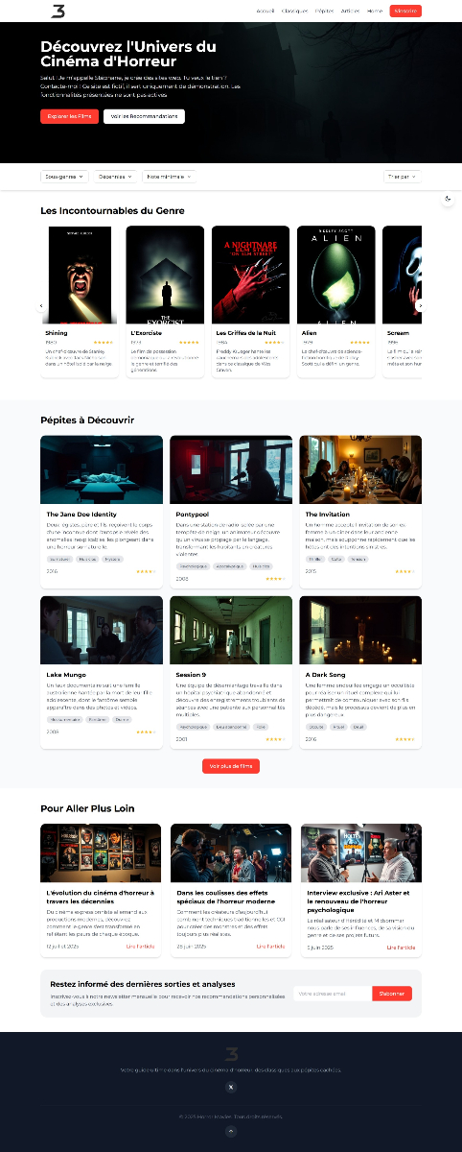Click the A Dark Song title
This screenshot has width=462, height=1152.
pos(325,675)
